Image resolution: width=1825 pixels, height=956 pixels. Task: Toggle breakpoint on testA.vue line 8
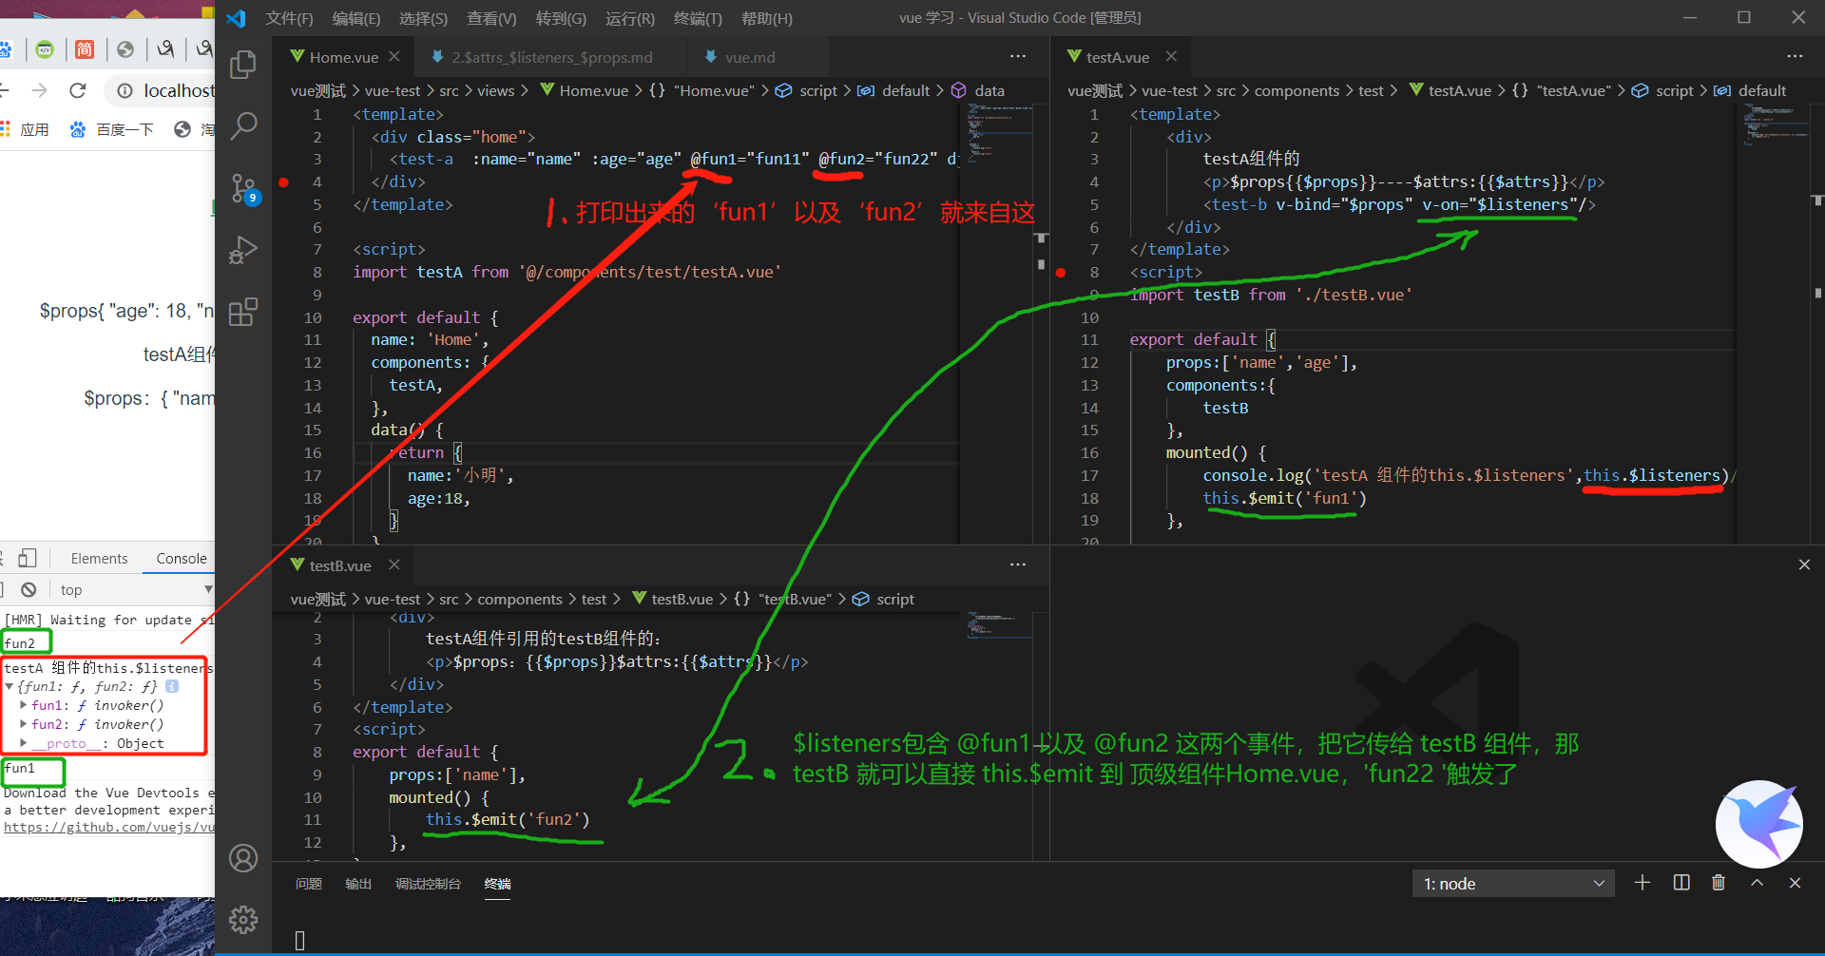click(x=1061, y=273)
